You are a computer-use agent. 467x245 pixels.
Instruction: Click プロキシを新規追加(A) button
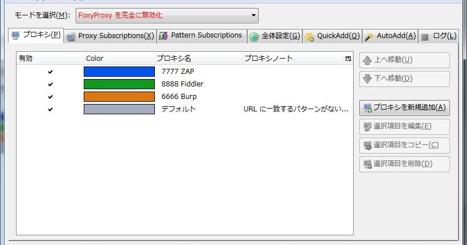[x=404, y=107]
